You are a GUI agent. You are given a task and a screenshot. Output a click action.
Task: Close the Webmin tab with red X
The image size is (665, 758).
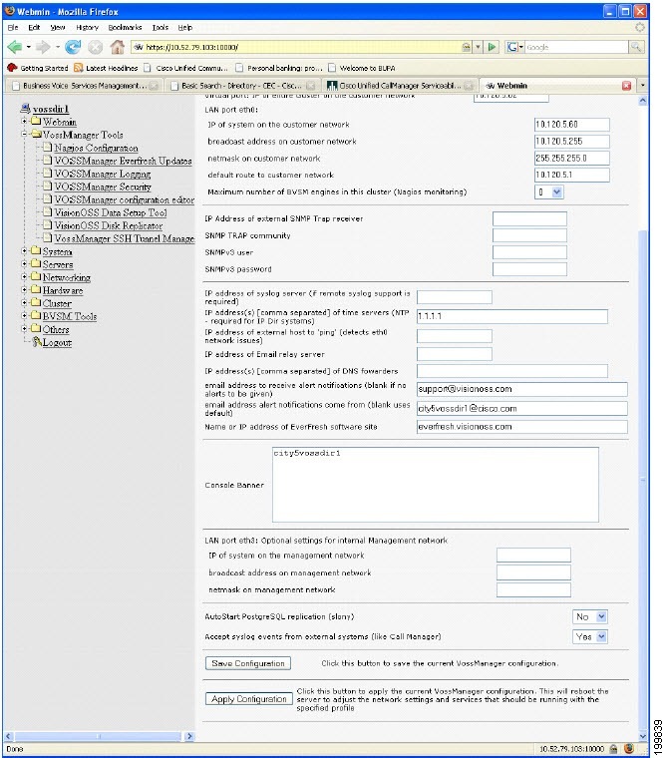click(x=627, y=86)
